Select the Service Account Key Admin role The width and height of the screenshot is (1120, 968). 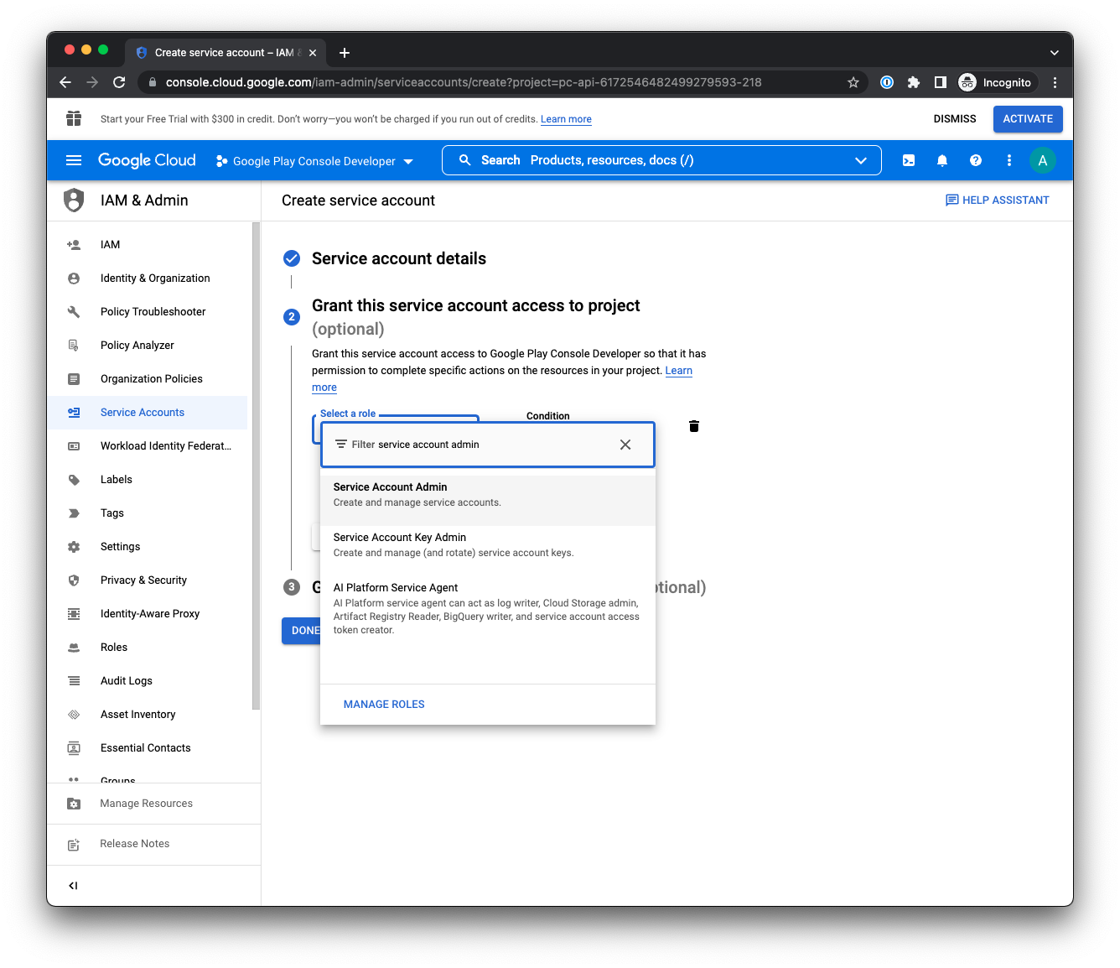click(x=488, y=545)
